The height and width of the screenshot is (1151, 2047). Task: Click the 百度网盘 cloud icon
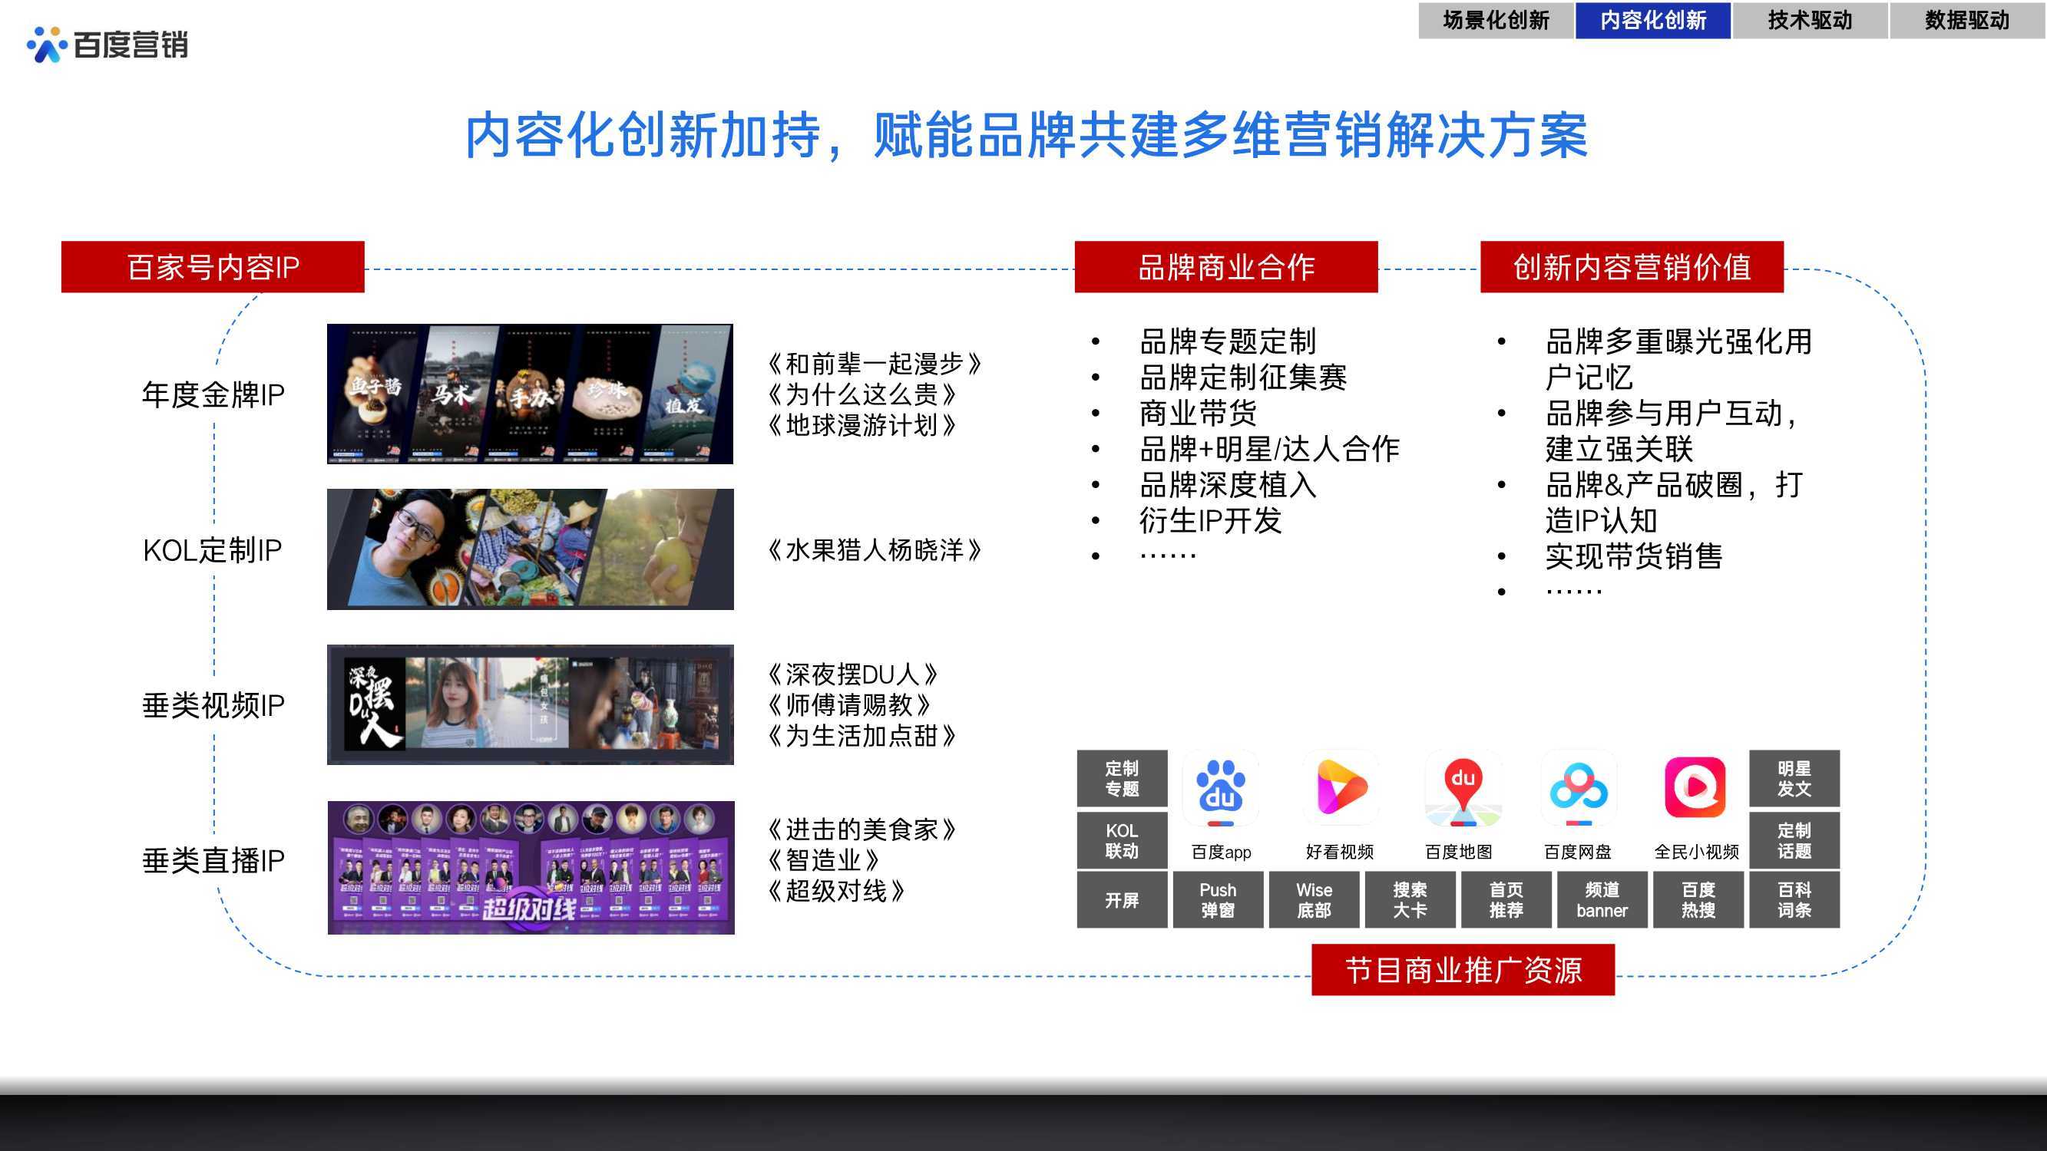tap(1578, 788)
